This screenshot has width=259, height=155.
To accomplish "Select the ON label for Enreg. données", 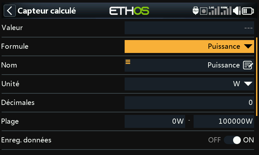I will pyautogui.click(x=248, y=140).
